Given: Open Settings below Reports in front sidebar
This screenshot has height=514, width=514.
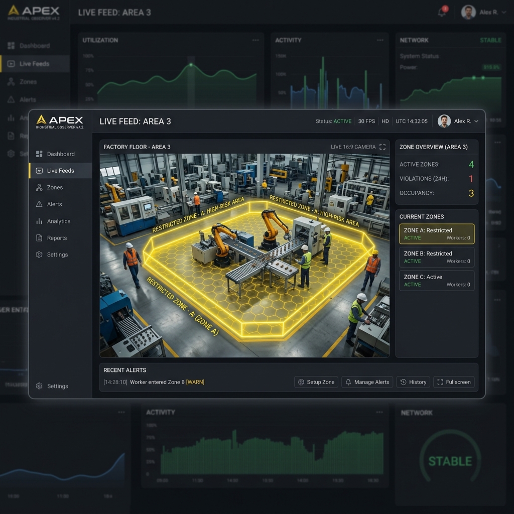Looking at the screenshot, I should point(60,254).
